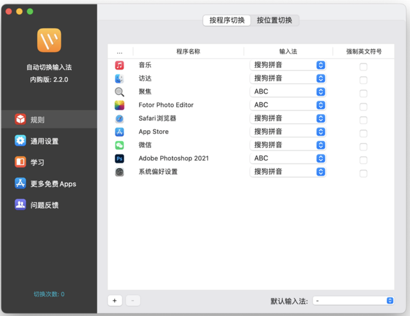This screenshot has height=316, width=410.
Task: Open input method dropdown for 聚焦
Action: point(288,92)
